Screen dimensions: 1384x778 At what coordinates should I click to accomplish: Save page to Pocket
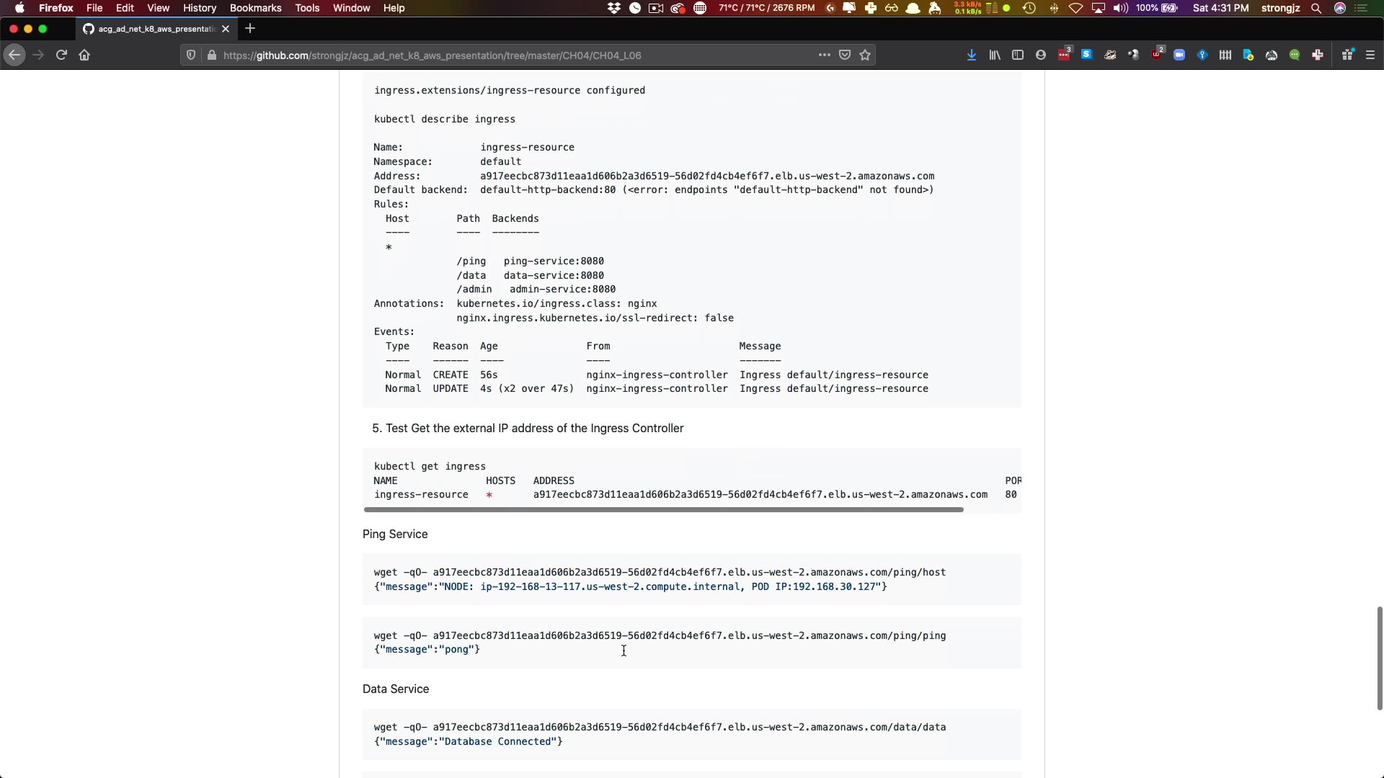coord(845,55)
